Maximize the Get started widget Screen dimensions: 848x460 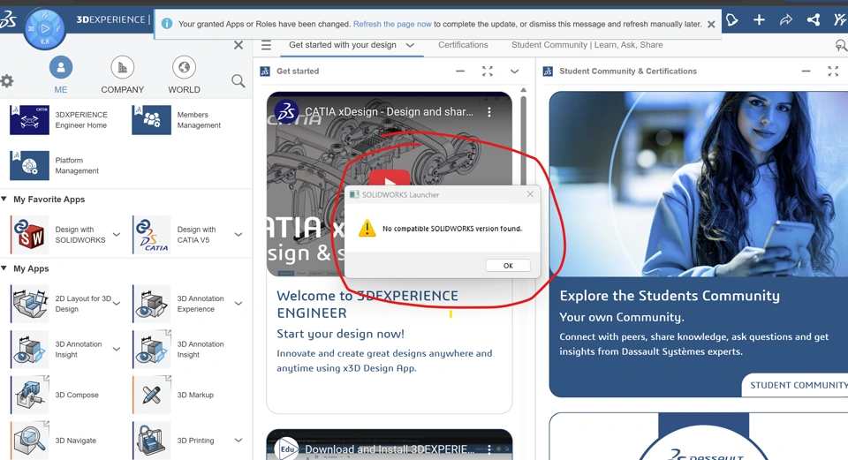(x=488, y=72)
